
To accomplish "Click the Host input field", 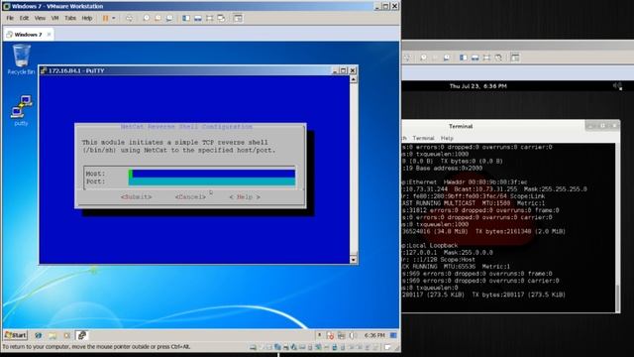I will point(212,174).
